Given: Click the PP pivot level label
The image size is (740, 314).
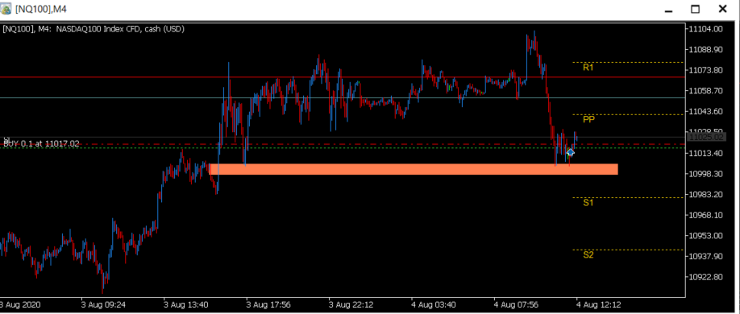Looking at the screenshot, I should tap(588, 120).
